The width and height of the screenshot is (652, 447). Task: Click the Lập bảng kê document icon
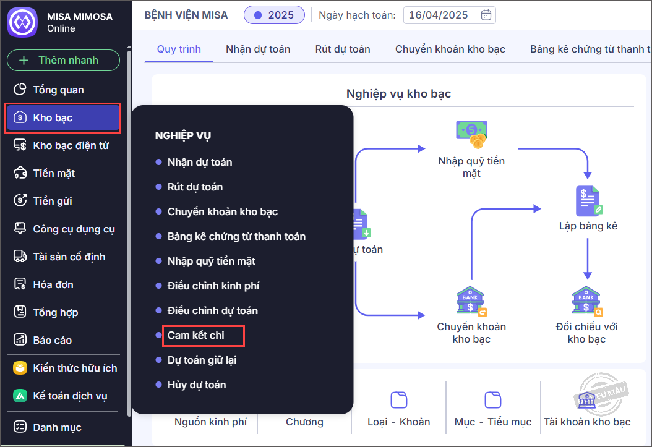[x=588, y=201]
